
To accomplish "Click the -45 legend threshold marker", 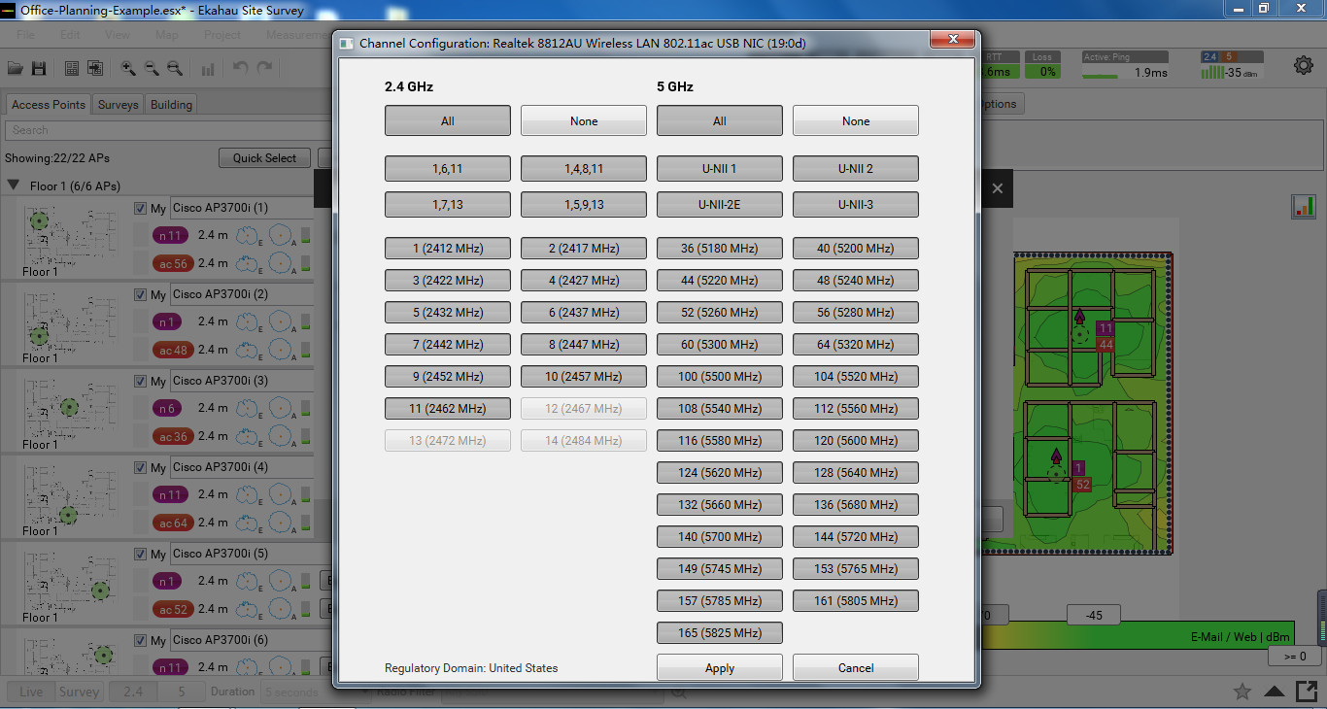I will (1094, 615).
